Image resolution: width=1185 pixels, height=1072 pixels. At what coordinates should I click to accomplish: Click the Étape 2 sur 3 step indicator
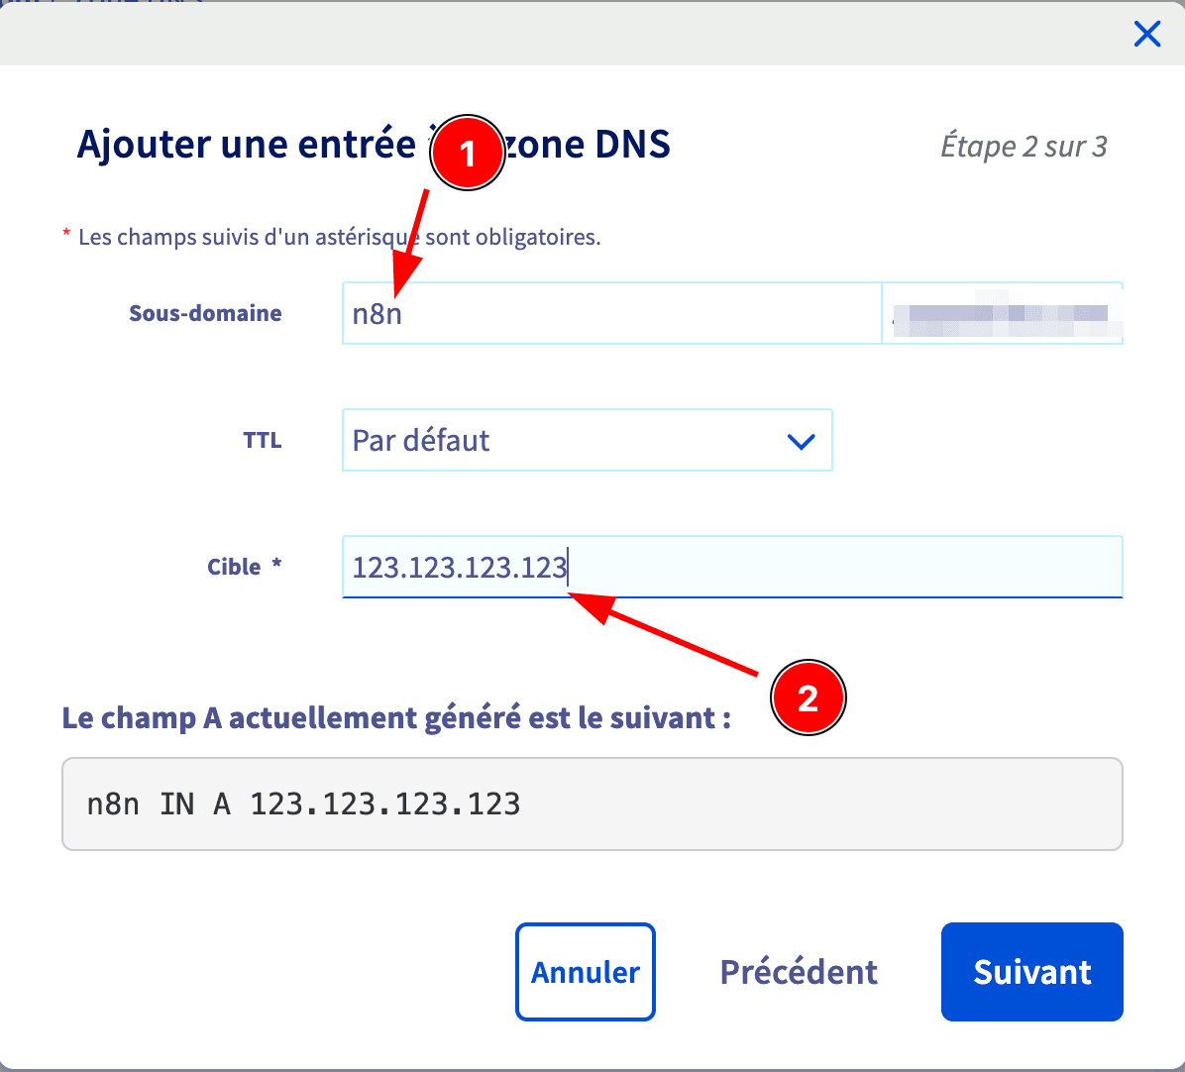point(1023,147)
